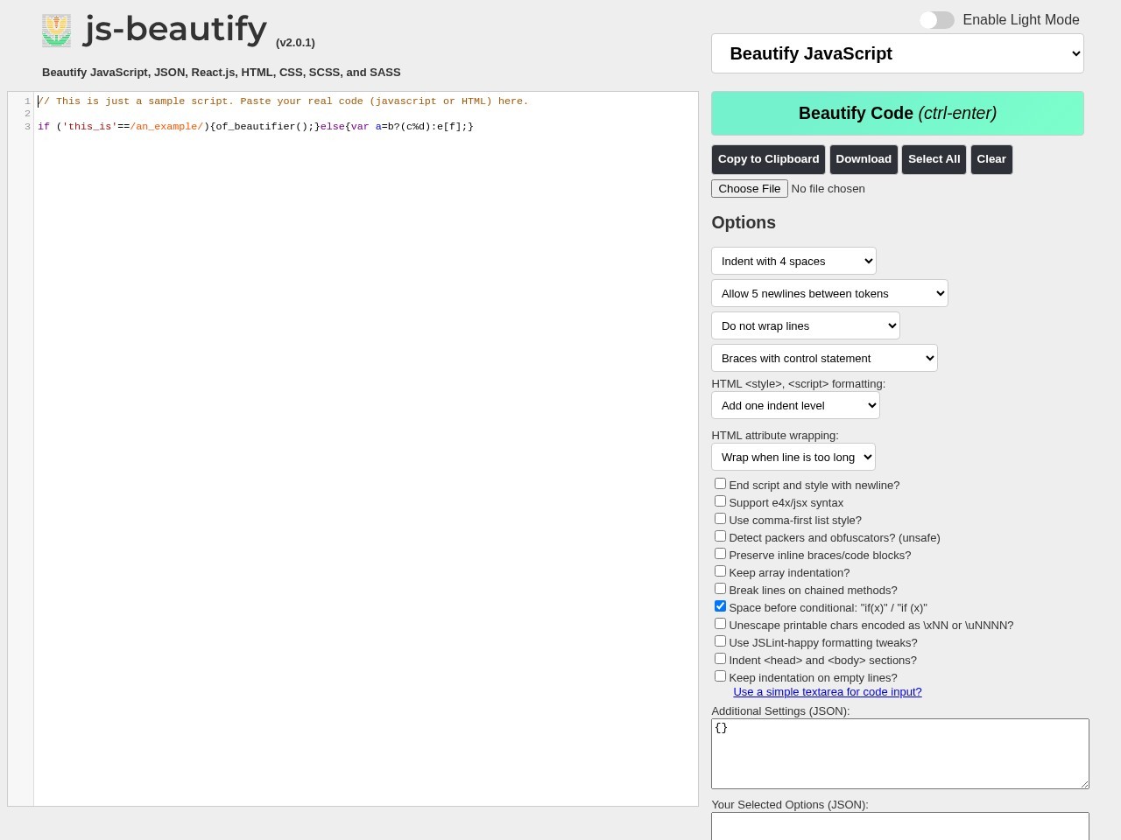The height and width of the screenshot is (840, 1121).
Task: Check Break lines on chained methods
Action: (720, 589)
